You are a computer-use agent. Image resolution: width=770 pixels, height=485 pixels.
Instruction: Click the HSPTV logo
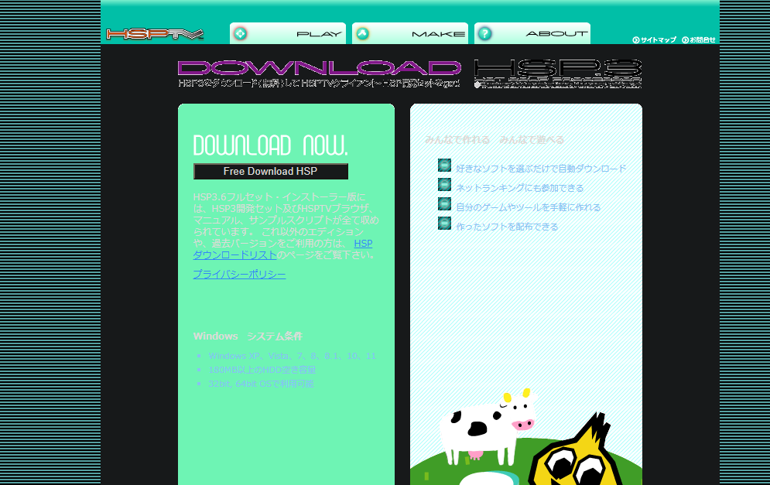pyautogui.click(x=154, y=34)
